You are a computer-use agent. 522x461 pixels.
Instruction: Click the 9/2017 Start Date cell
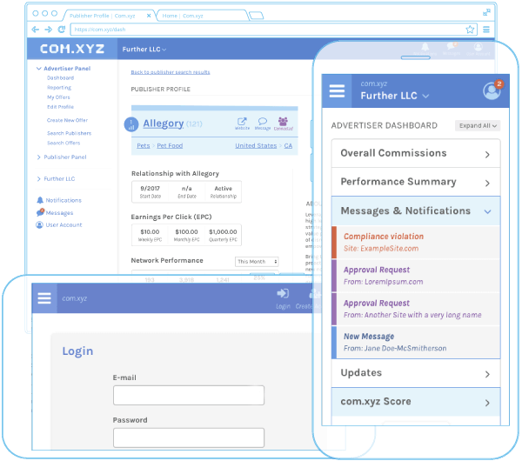tap(150, 191)
